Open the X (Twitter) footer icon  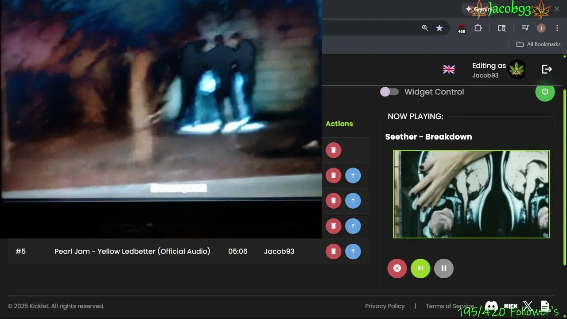point(528,306)
